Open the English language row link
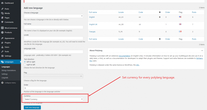Screen dimensions: 207x110 point(92,17)
